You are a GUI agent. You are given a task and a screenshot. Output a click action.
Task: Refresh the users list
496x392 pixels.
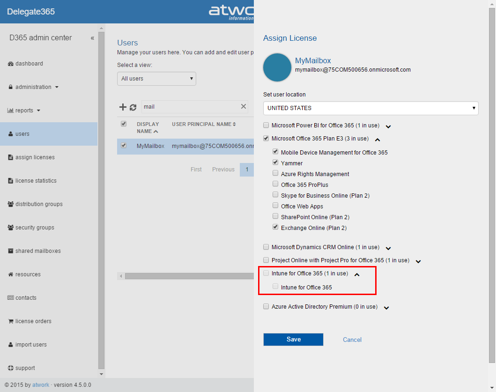coord(133,107)
